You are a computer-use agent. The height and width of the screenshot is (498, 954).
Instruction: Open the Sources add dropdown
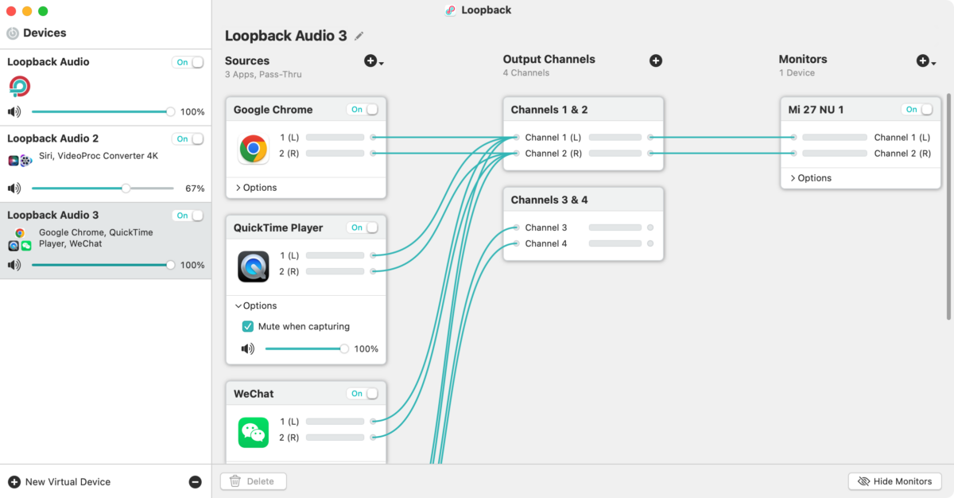click(374, 61)
